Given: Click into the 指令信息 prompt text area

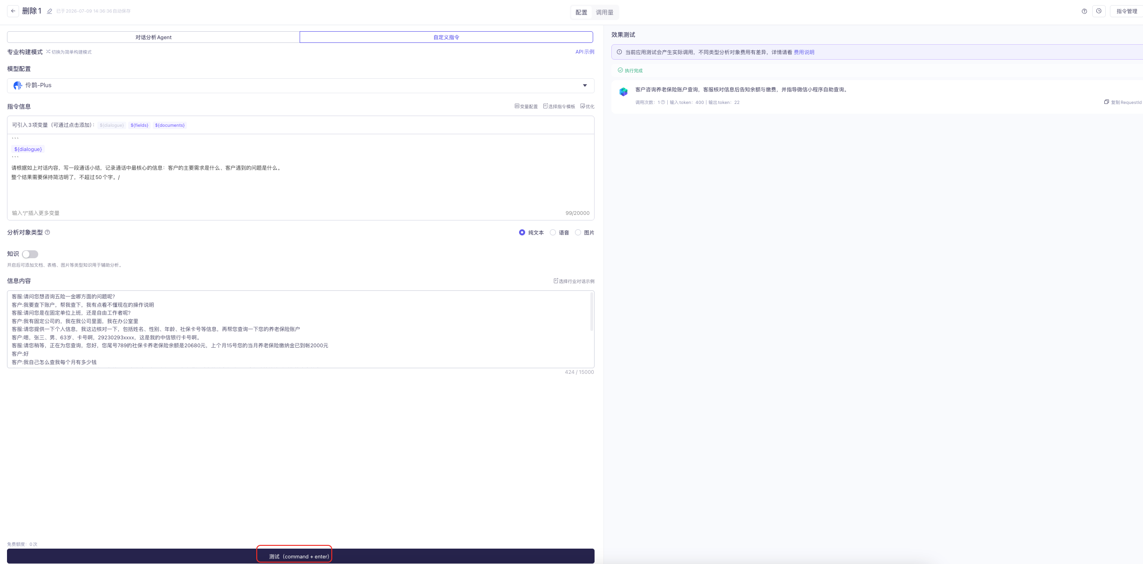Looking at the screenshot, I should click(301, 171).
